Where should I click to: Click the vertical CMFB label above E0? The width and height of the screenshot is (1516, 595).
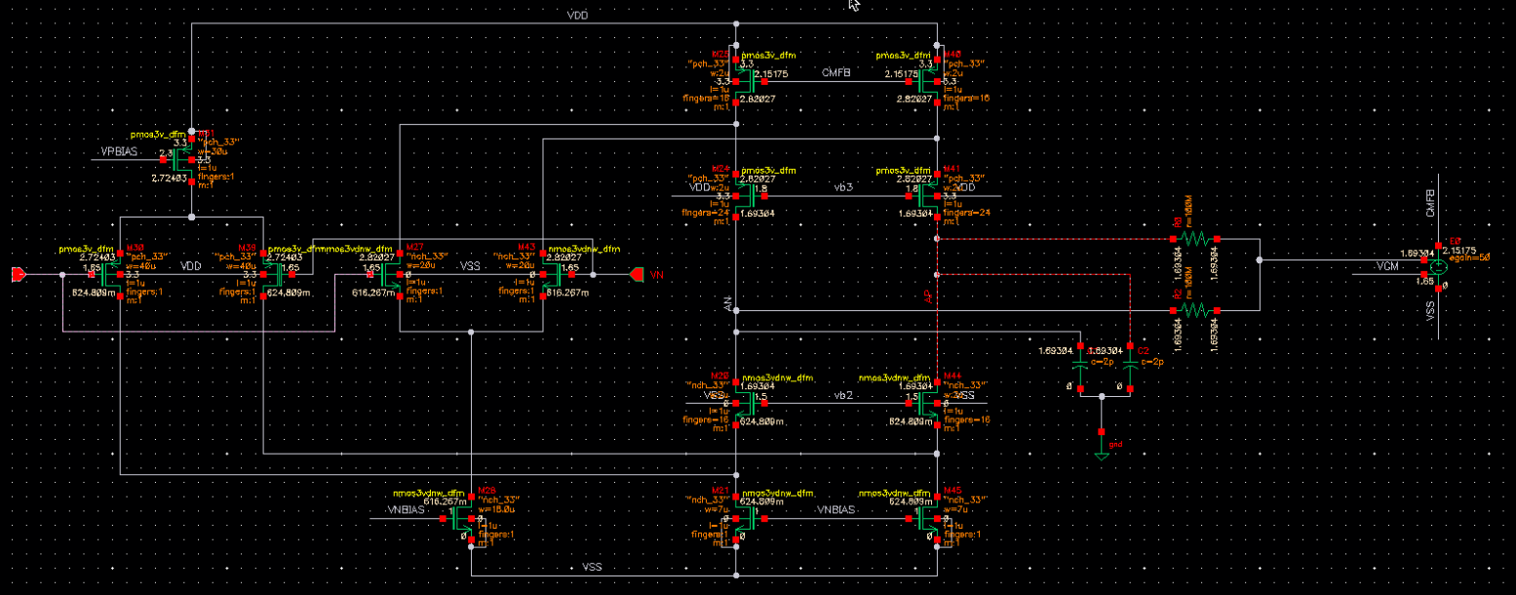1430,202
